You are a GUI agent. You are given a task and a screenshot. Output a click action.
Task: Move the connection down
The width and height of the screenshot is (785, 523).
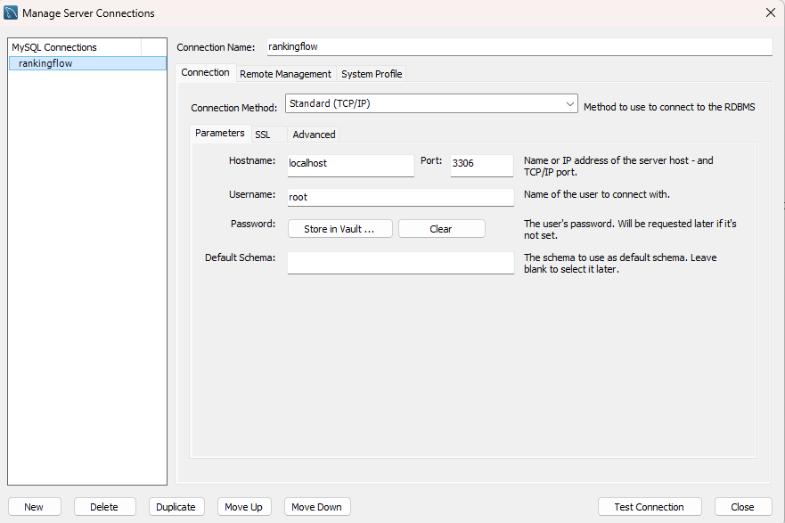click(317, 507)
